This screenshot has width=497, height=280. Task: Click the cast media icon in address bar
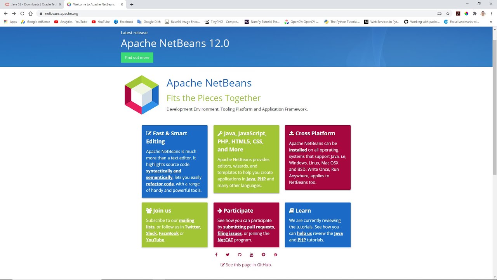(x=440, y=13)
